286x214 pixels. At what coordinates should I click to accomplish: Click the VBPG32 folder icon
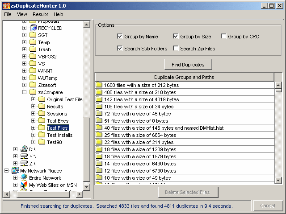click(33, 56)
